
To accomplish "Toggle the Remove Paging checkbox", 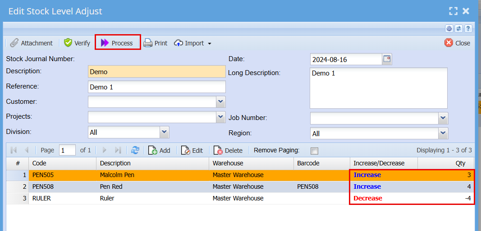I will (314, 151).
